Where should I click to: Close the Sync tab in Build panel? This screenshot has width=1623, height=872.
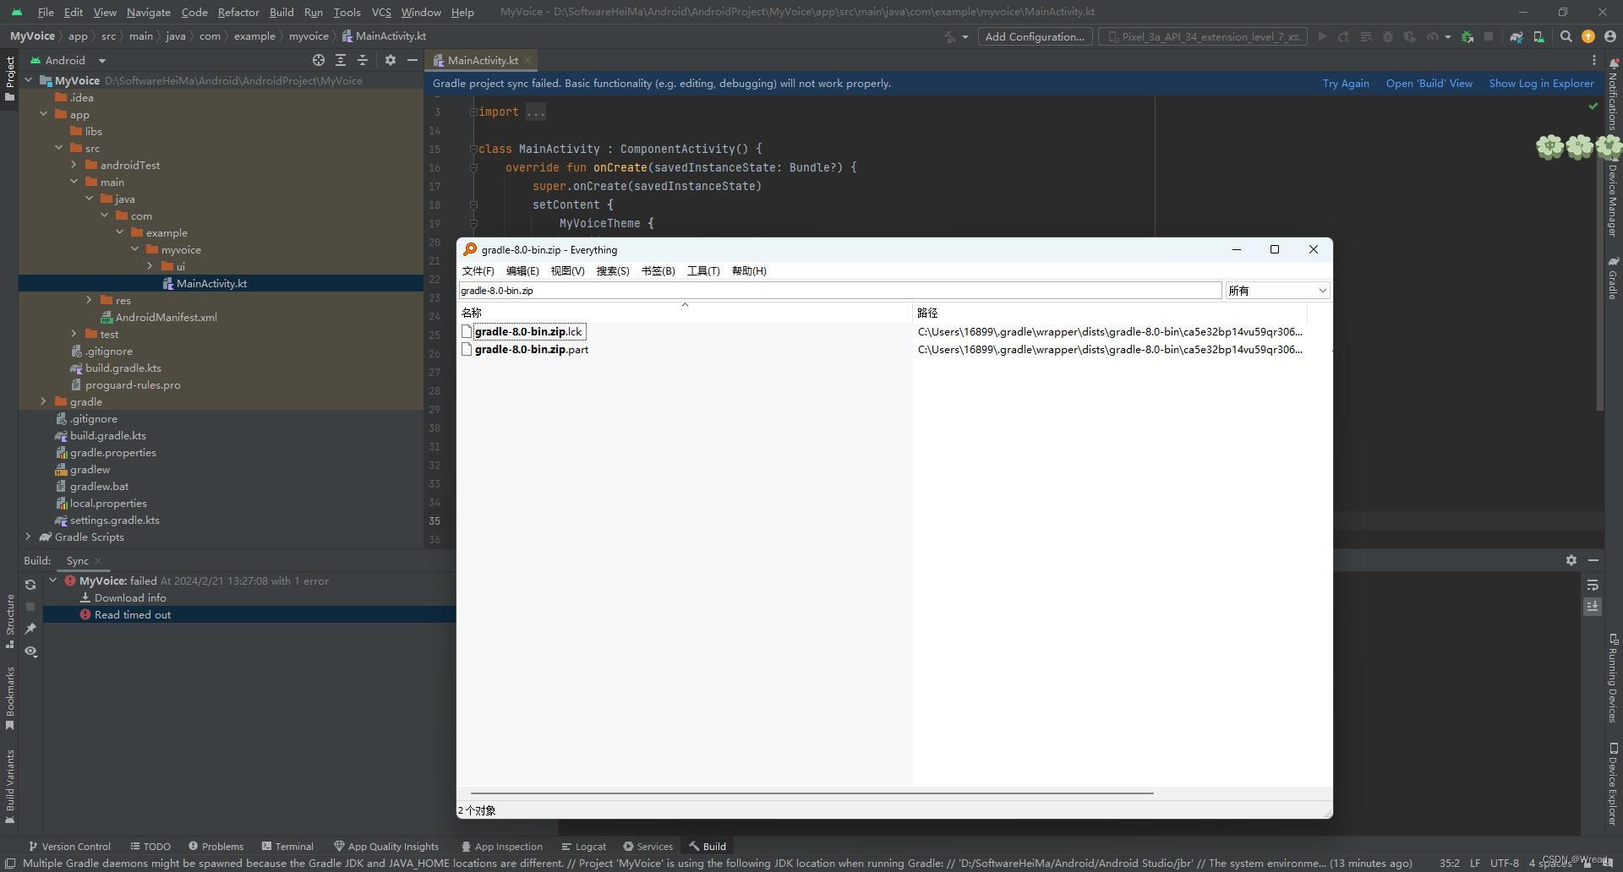tap(98, 561)
